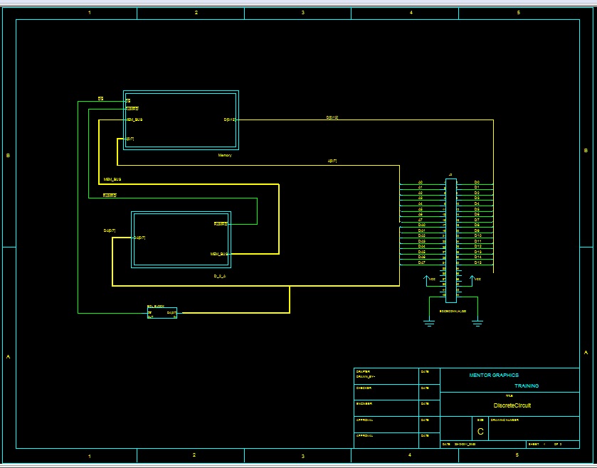
Task: Select the A[0:7] pin inside the Memory block
Action: (130, 139)
